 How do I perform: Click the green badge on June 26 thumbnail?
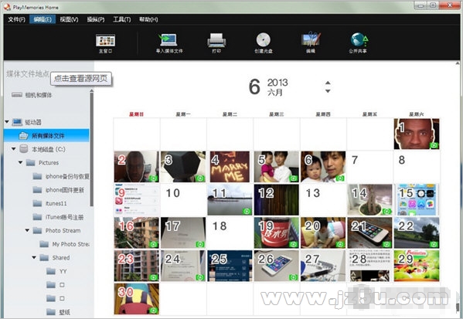click(x=294, y=277)
